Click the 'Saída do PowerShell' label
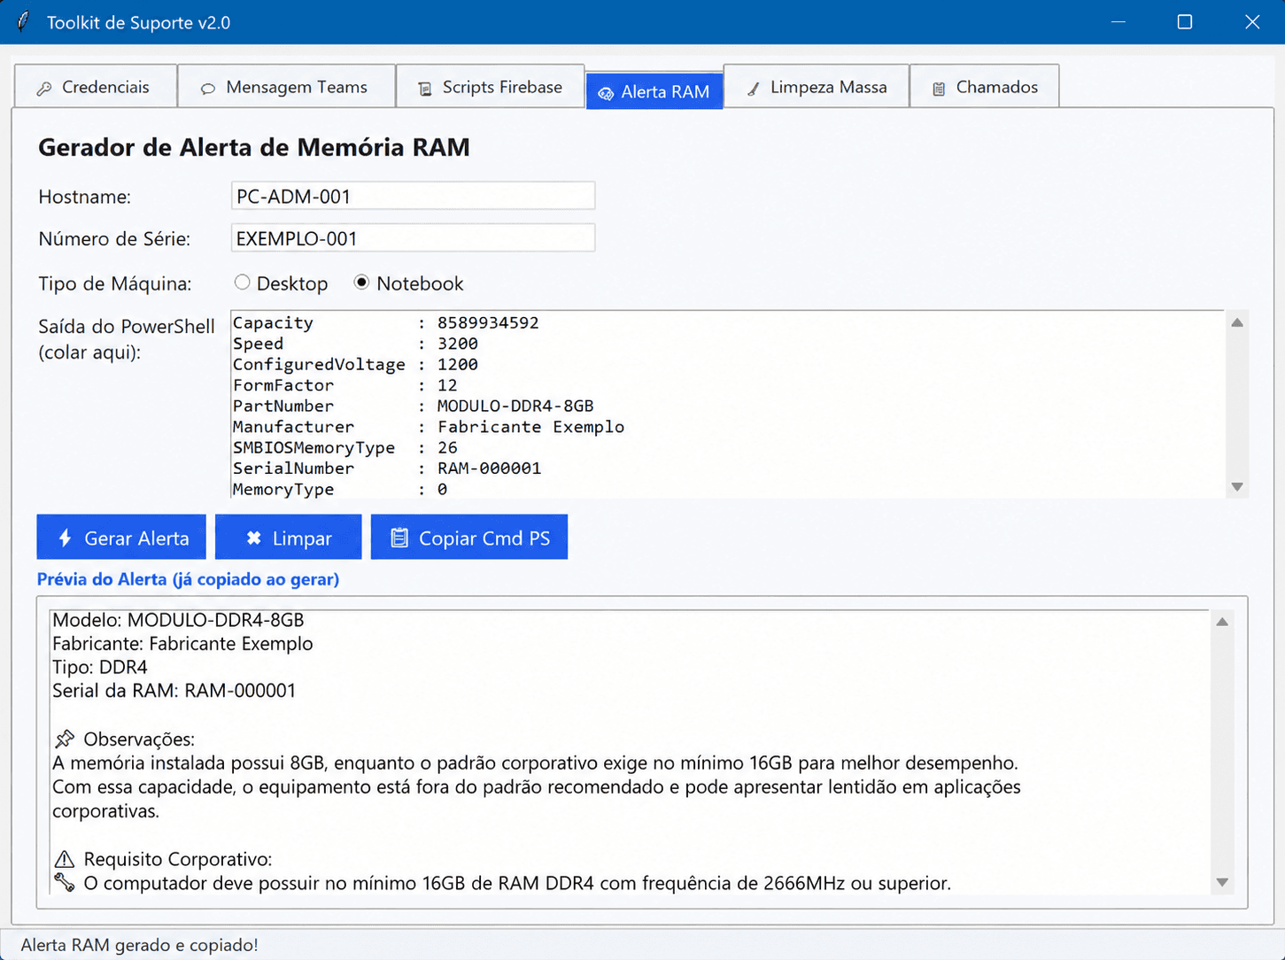Image resolution: width=1285 pixels, height=960 pixels. pyautogui.click(x=127, y=326)
